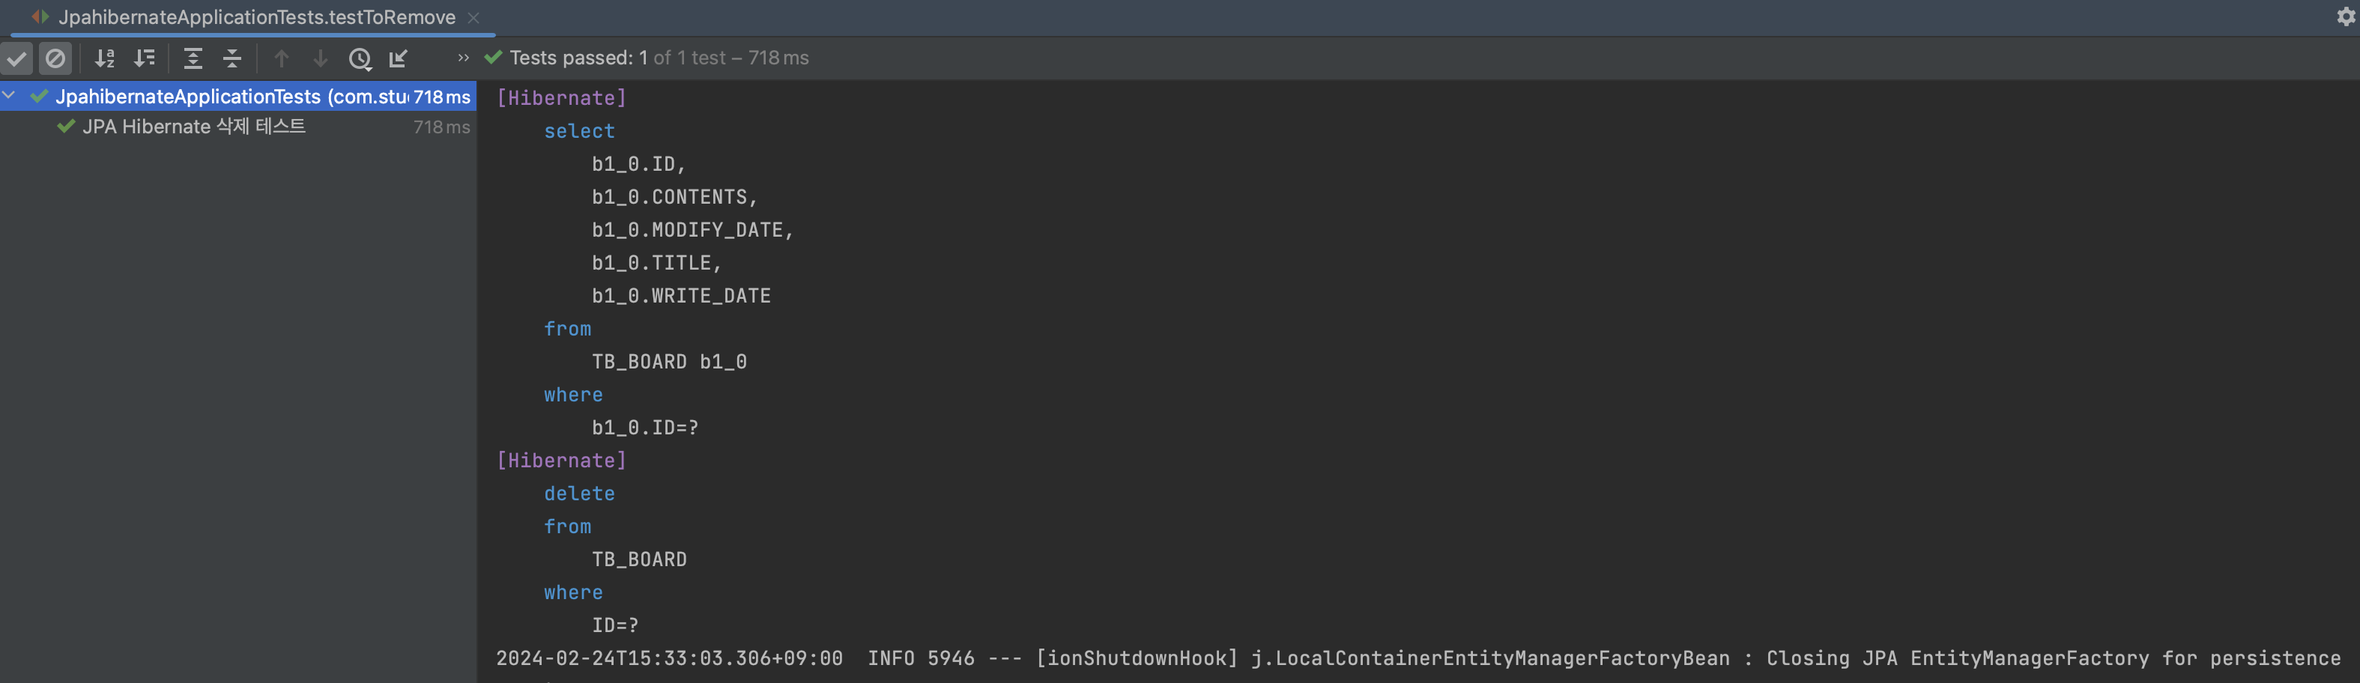Click the delete keyword in console

pyautogui.click(x=579, y=494)
